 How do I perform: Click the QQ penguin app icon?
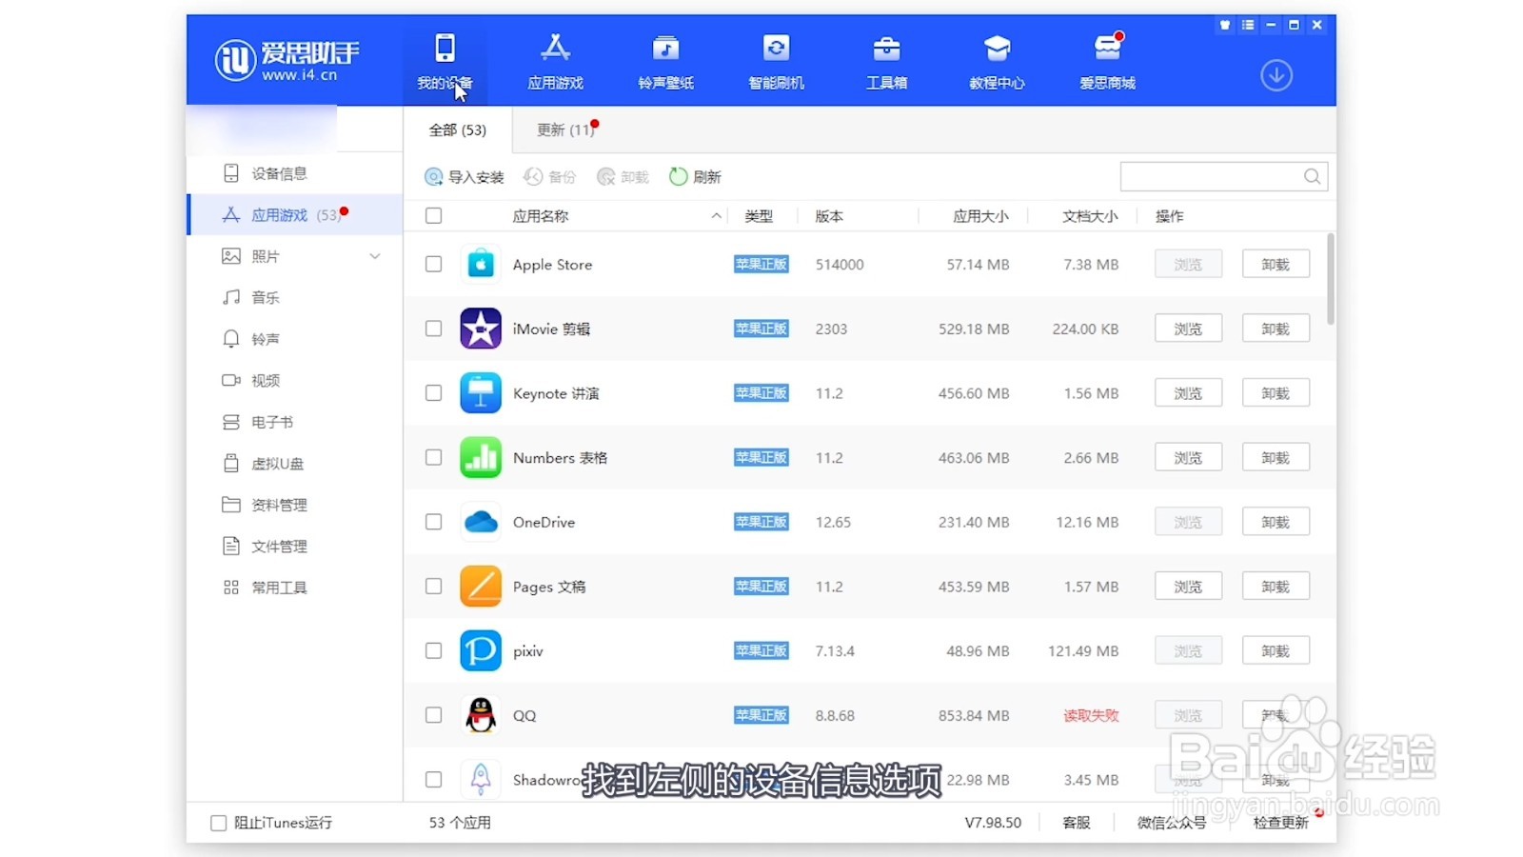click(481, 715)
